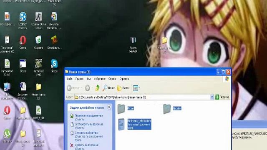Open the Справка menu
Viewport: 267px width, 150px height.
tap(124, 79)
